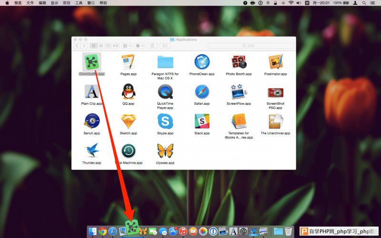Select Safari.app in the Finder window
Image resolution: width=381 pixels, height=238 pixels.
(x=202, y=91)
